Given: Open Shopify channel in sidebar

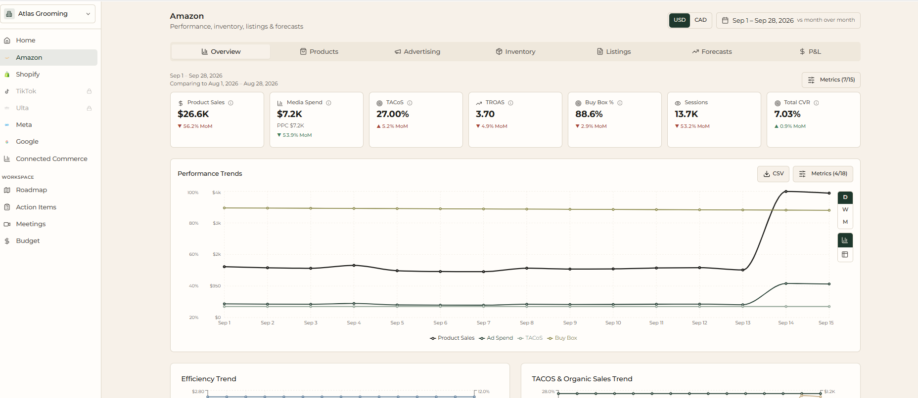Looking at the screenshot, I should pyautogui.click(x=48, y=74).
